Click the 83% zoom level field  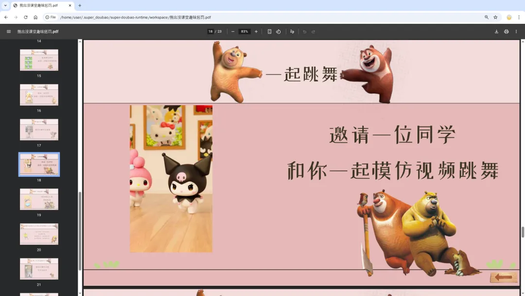point(245,32)
